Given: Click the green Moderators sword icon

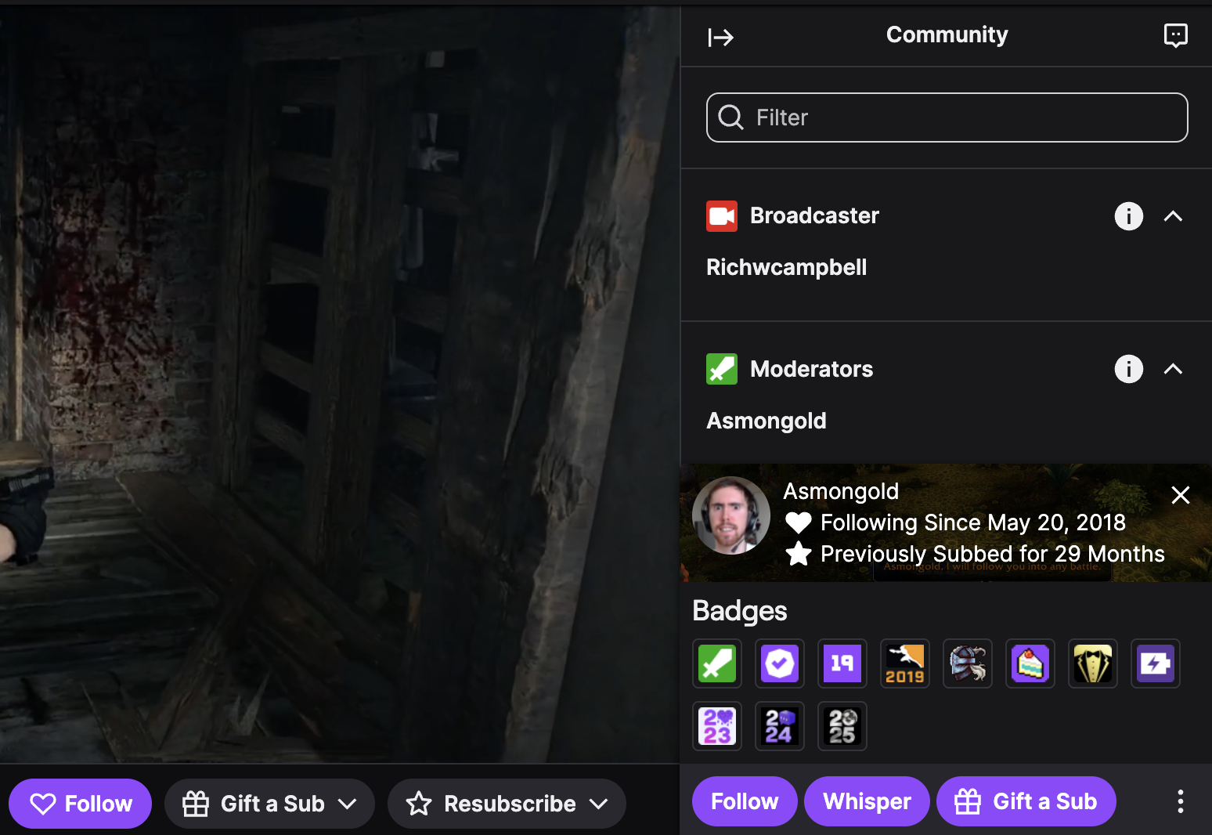Looking at the screenshot, I should (721, 369).
